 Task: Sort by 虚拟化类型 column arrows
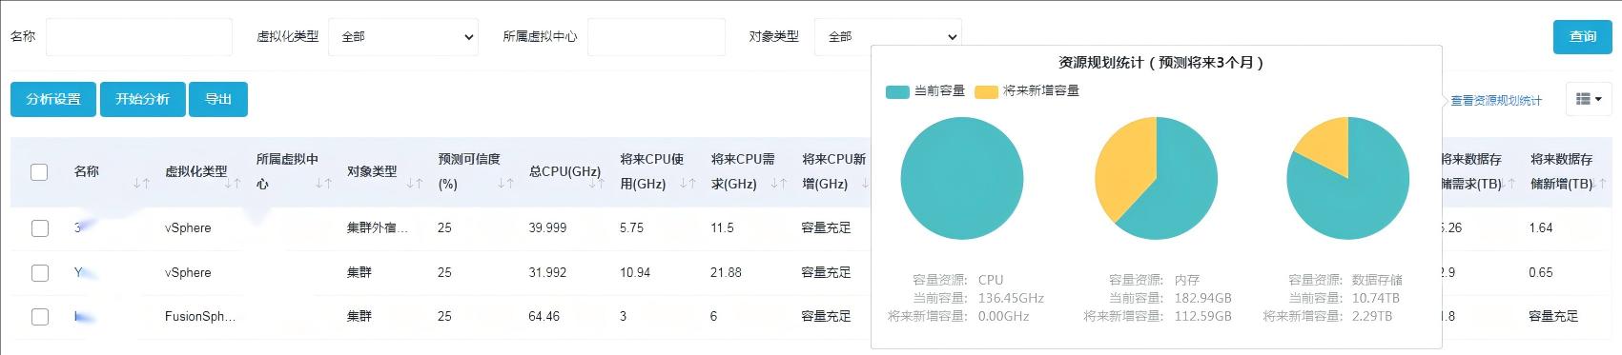(233, 184)
